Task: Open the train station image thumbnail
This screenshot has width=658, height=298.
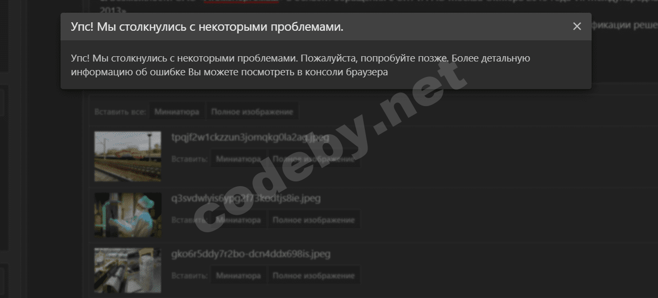Action: 128,157
